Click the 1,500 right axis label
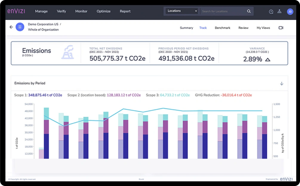The width and height of the screenshot is (300, 186). [277, 104]
